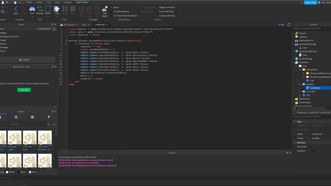Viewport: 331px width, 186px height.
Task: Open the Select dropdown arrow
Action: point(48,17)
